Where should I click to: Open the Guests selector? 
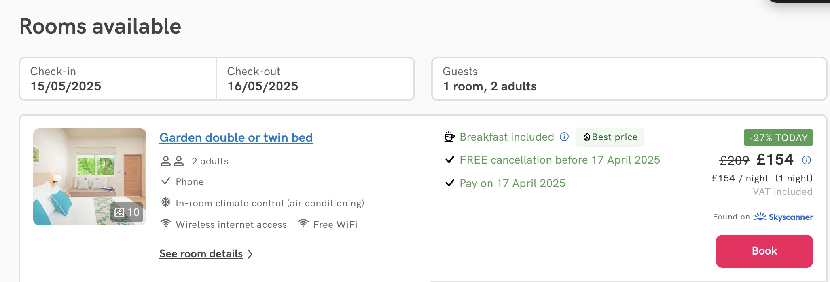click(x=629, y=79)
